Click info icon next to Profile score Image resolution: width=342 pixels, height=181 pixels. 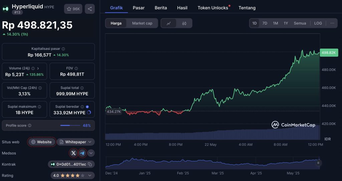click(30, 125)
